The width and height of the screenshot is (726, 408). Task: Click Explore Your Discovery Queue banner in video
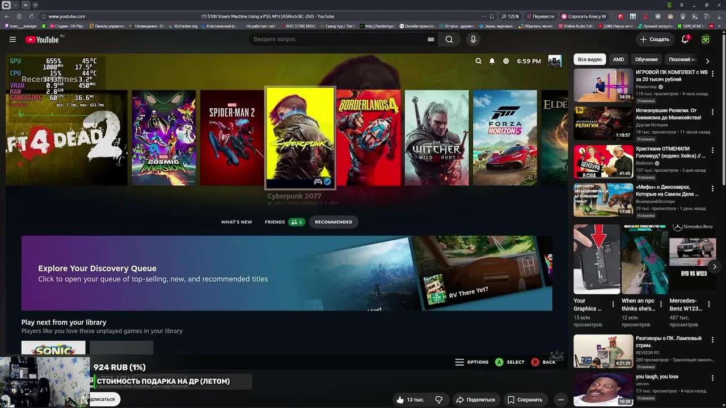(286, 273)
